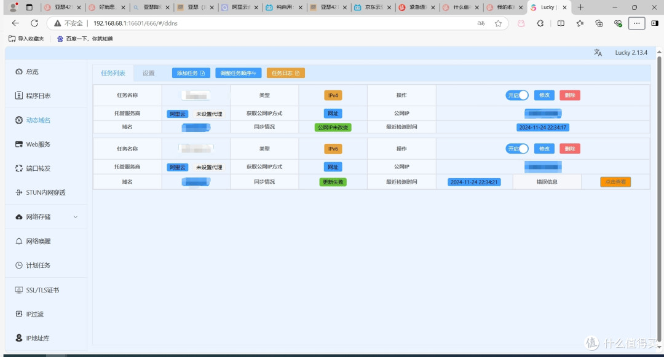Open 任务日志 button
This screenshot has width=664, height=357.
(286, 73)
